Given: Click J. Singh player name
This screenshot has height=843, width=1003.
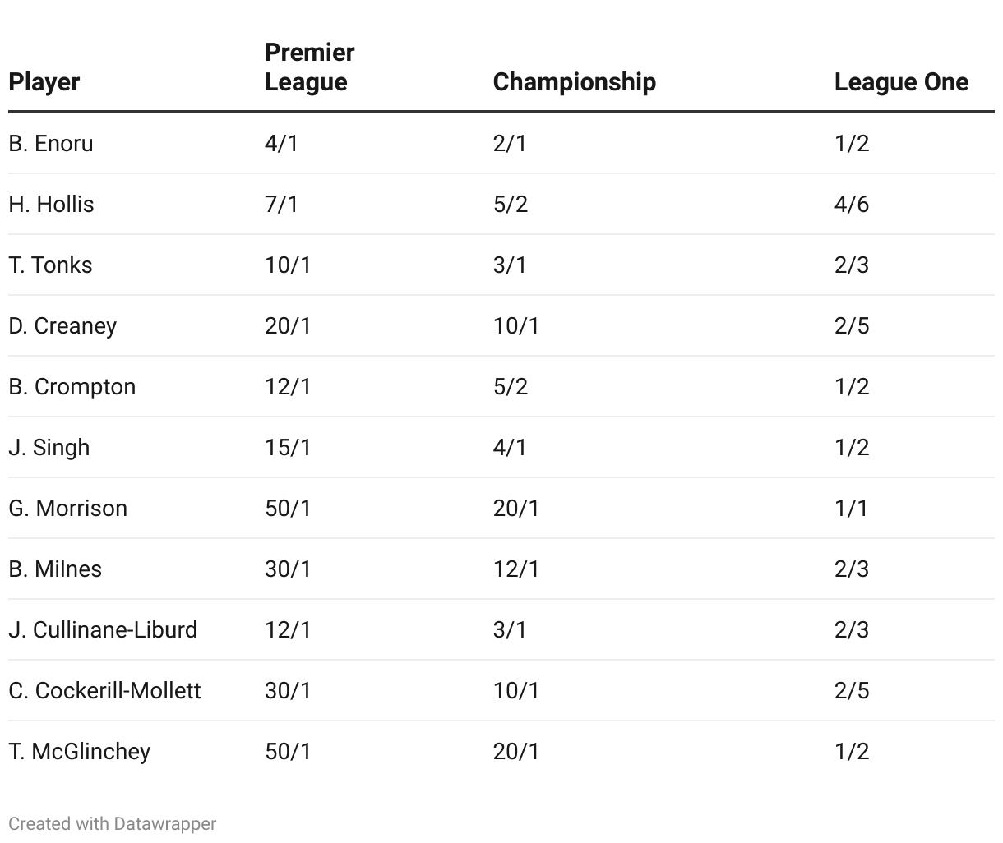Looking at the screenshot, I should [x=49, y=448].
